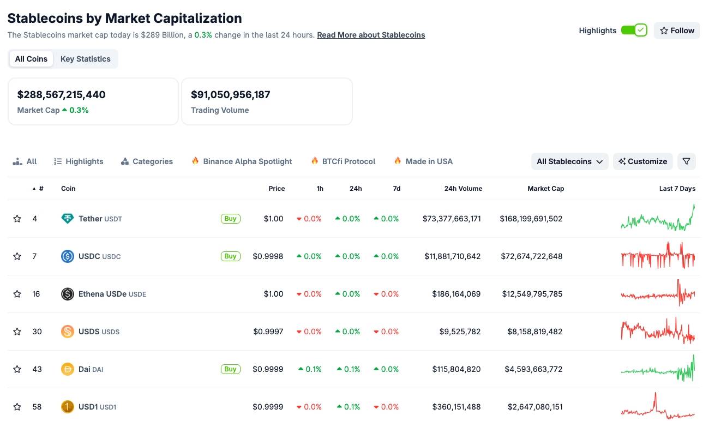The width and height of the screenshot is (709, 421).
Task: Click the Highlights list icon
Action: [x=58, y=161]
